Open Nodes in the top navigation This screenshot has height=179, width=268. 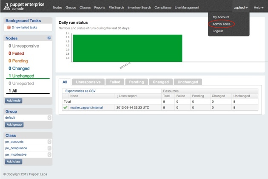pos(57,8)
